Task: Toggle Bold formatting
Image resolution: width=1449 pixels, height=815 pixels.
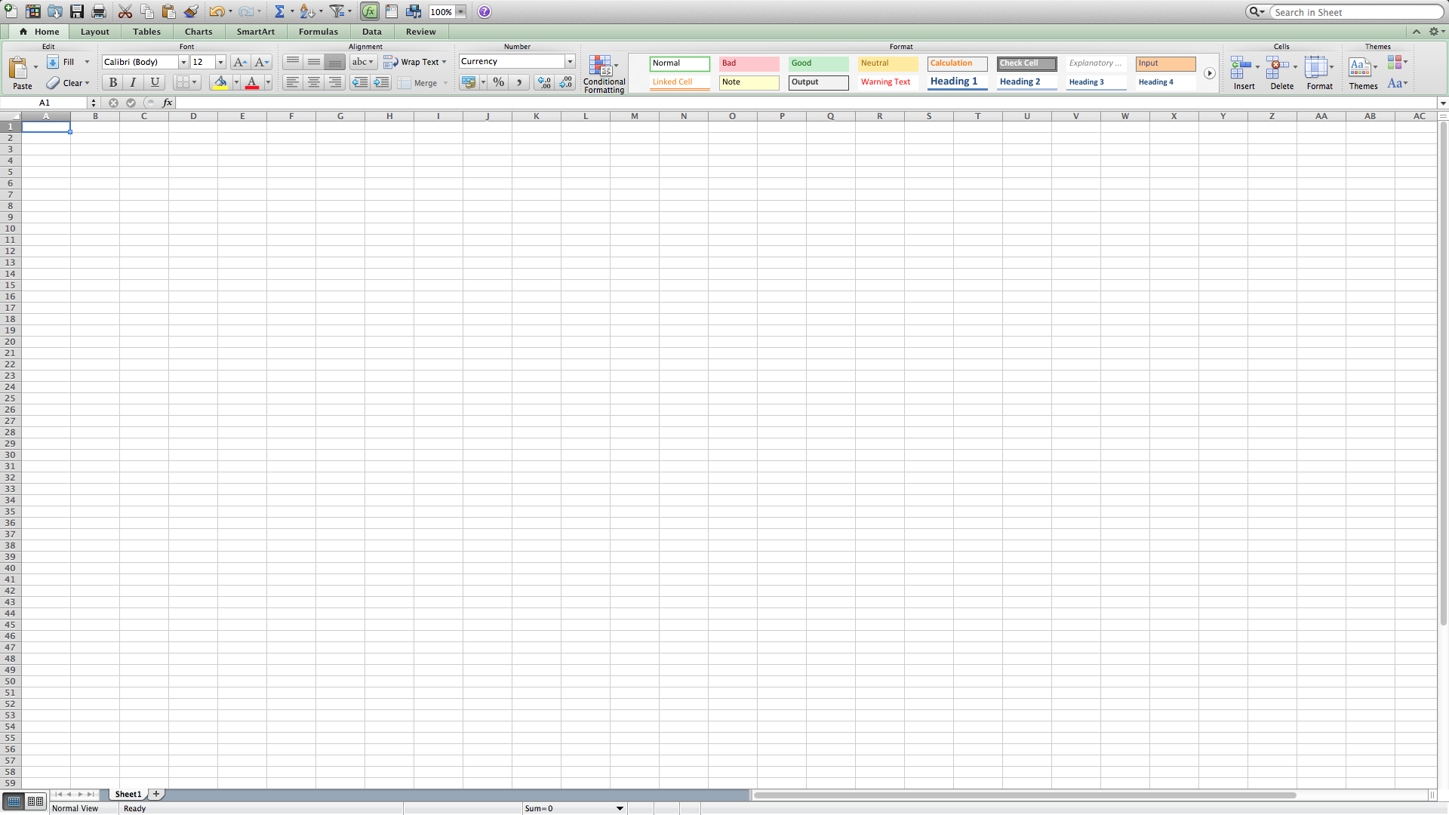Action: point(112,82)
